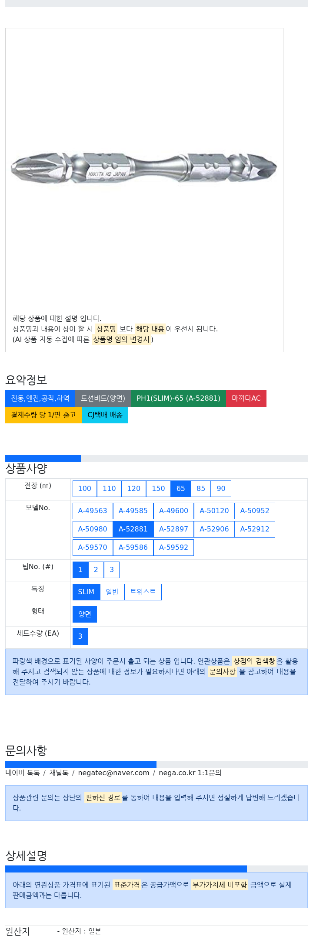The height and width of the screenshot is (940, 313).
Task: Select model A-52912
Action: pos(255,529)
